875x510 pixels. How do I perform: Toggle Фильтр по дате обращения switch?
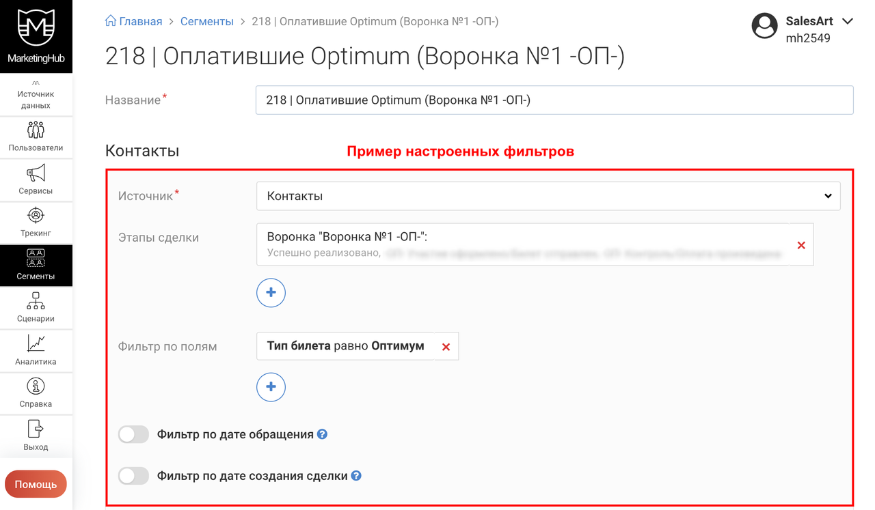(x=133, y=434)
